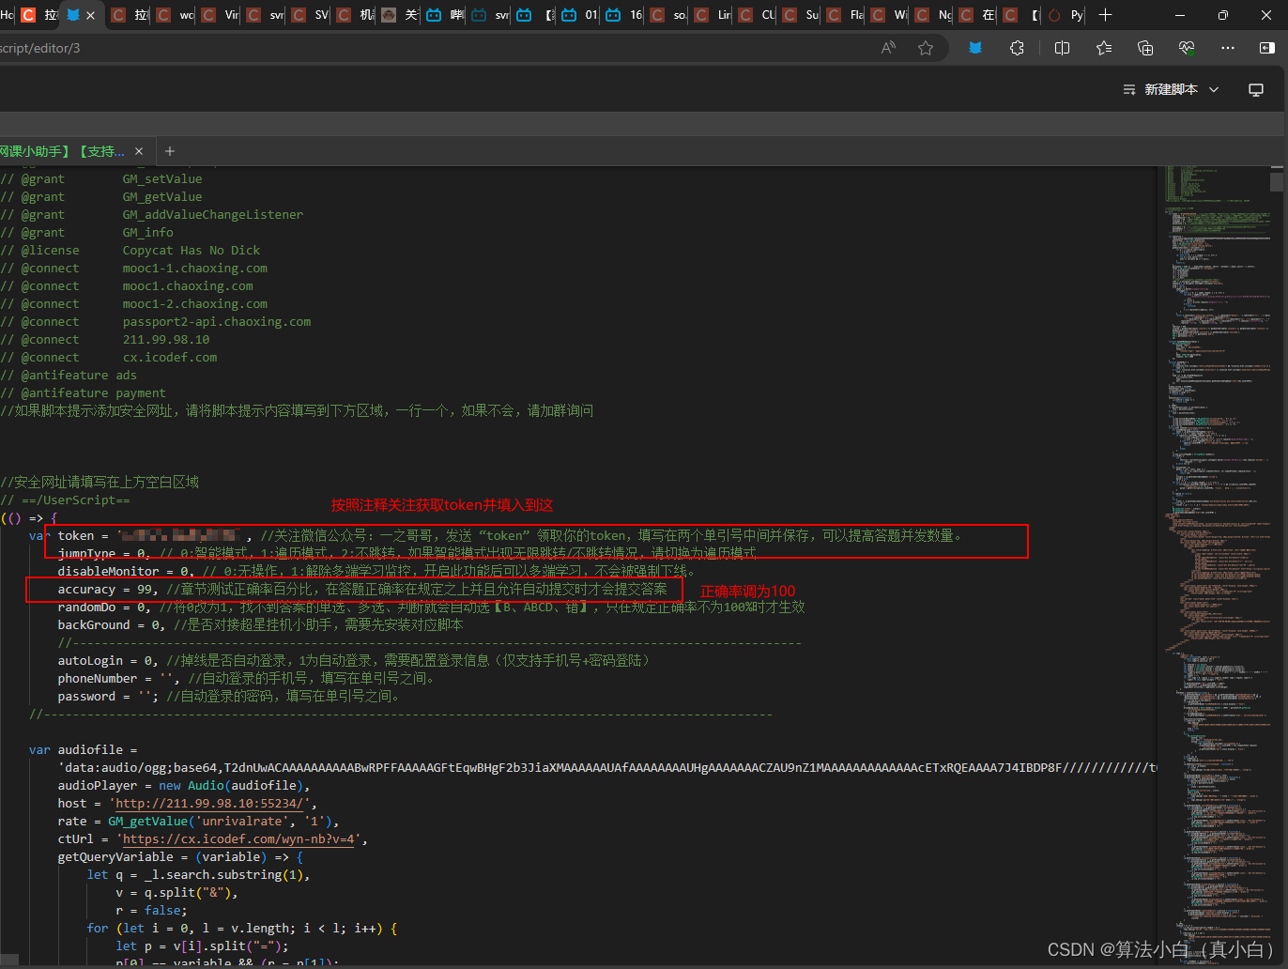This screenshot has height=969, width=1288.
Task: Switch to the '哔' bilibili tab
Action: pos(445,15)
